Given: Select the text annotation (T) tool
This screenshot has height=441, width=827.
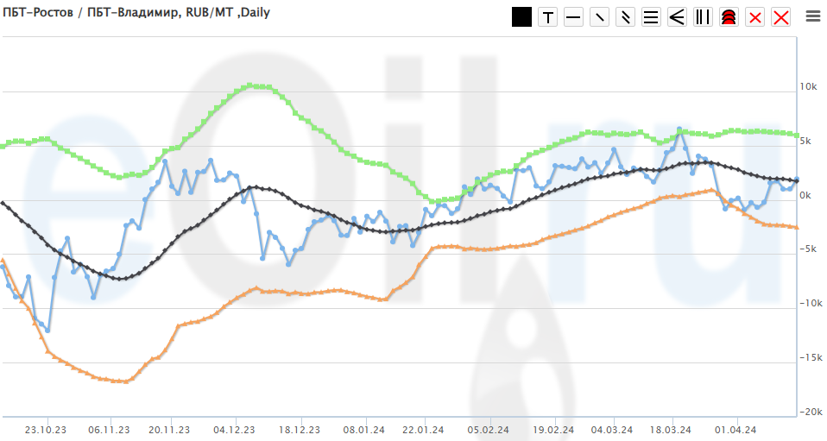Looking at the screenshot, I should coord(547,17).
